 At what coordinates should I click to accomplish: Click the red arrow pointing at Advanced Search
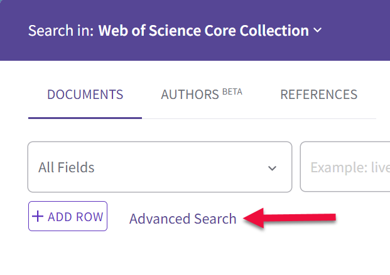[x=290, y=218]
